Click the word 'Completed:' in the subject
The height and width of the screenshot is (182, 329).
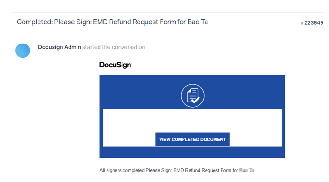pos(35,22)
